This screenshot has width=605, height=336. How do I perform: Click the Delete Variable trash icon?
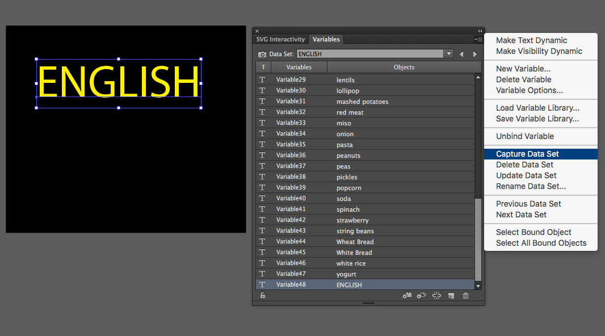[x=466, y=296]
